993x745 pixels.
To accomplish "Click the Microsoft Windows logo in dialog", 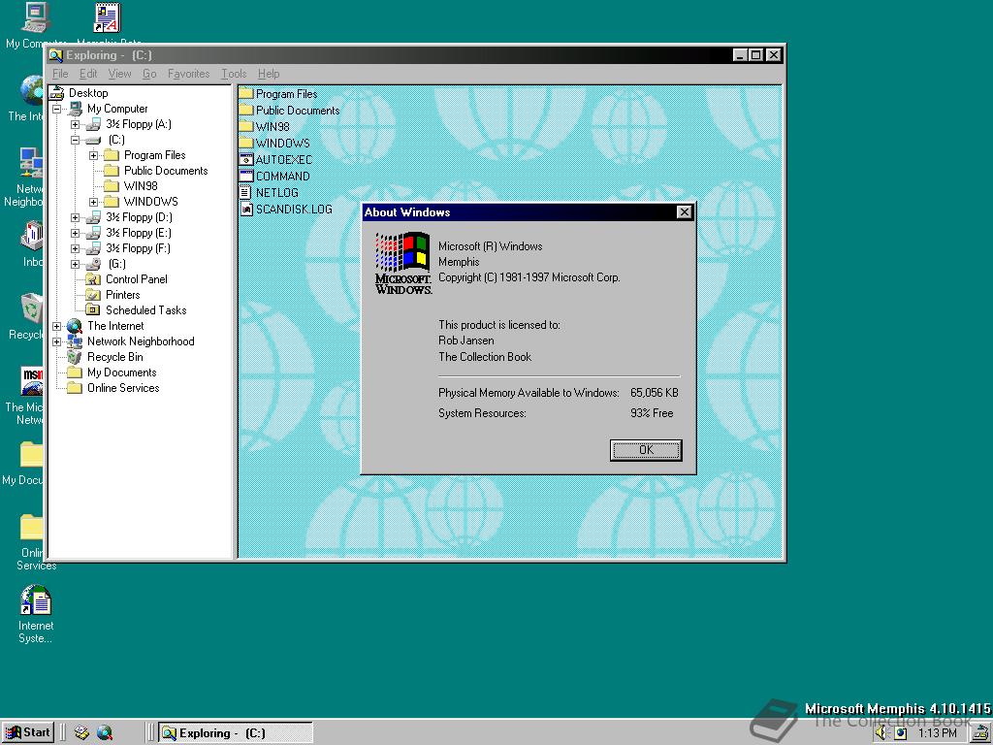I will click(x=403, y=263).
